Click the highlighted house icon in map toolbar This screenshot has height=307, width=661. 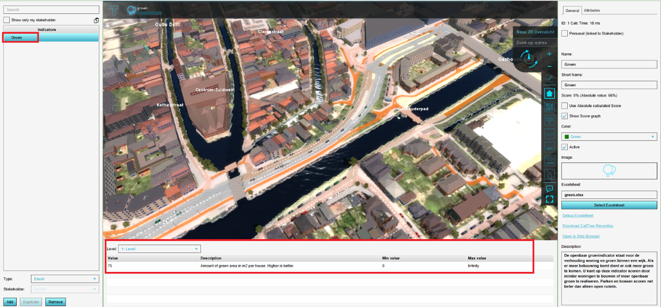549,93
